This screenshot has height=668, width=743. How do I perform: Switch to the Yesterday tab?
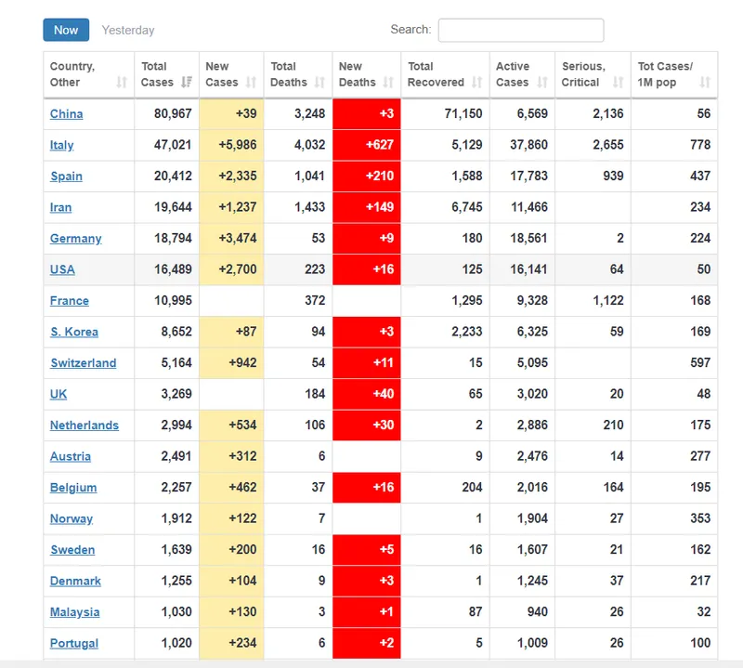pos(128,31)
